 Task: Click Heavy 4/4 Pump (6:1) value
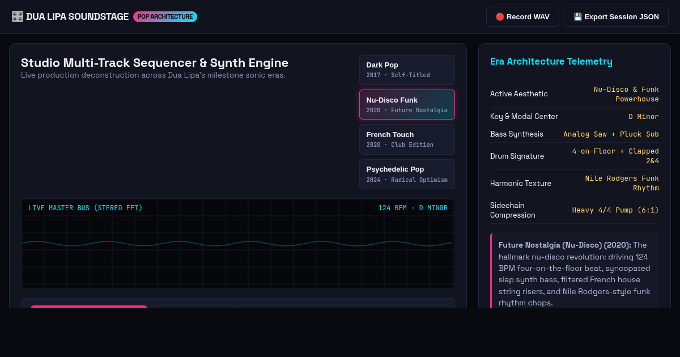pos(615,210)
